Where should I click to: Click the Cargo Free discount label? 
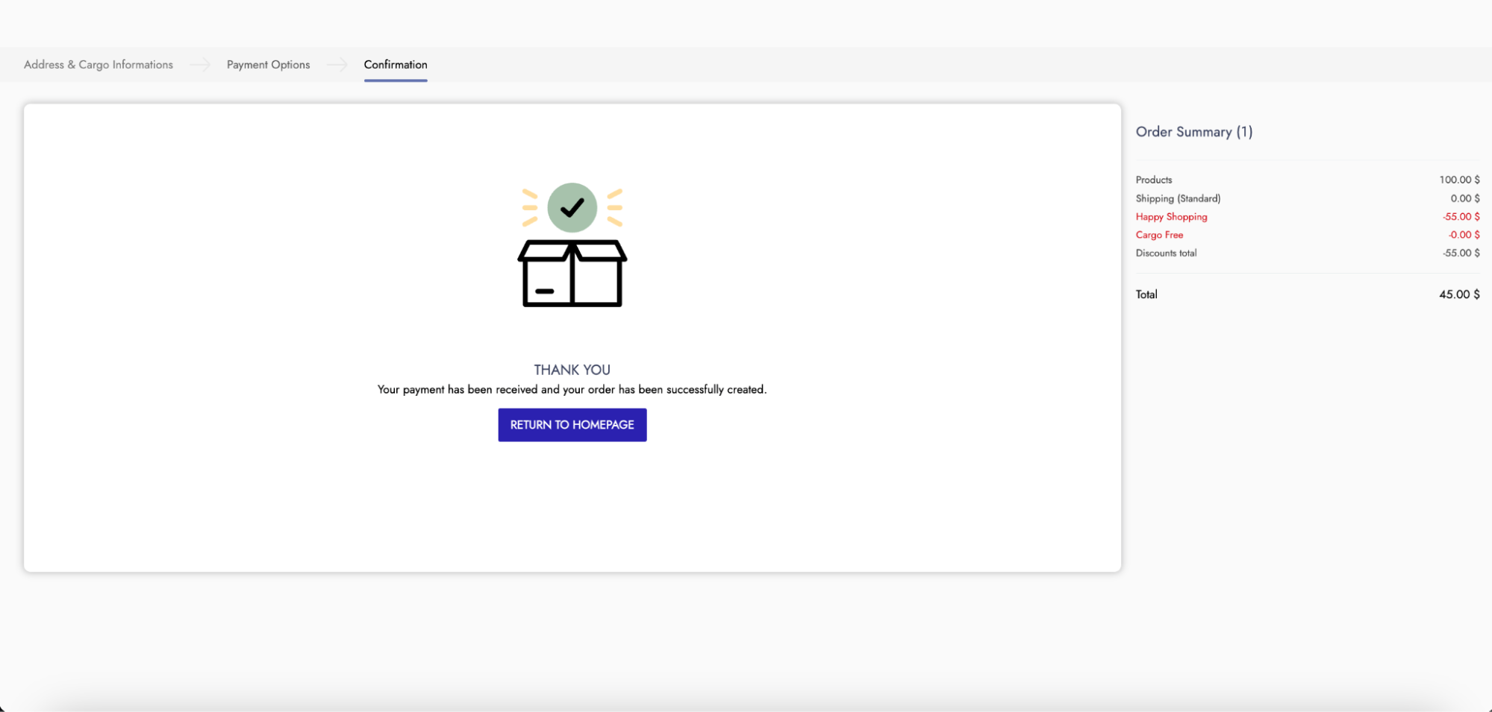(x=1159, y=235)
